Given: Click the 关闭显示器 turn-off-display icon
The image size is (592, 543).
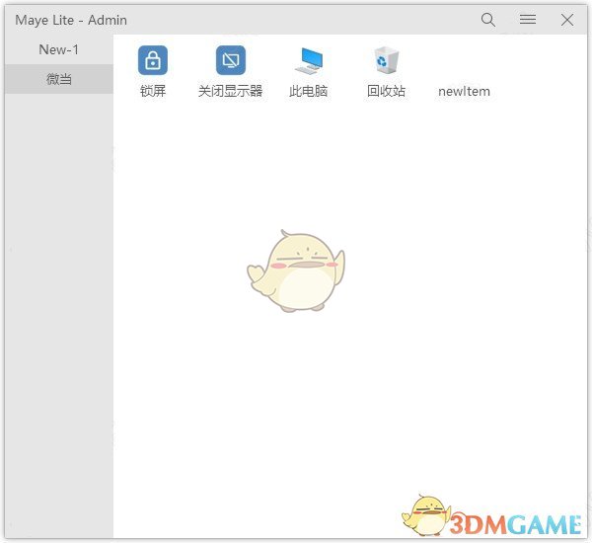Looking at the screenshot, I should coord(230,60).
